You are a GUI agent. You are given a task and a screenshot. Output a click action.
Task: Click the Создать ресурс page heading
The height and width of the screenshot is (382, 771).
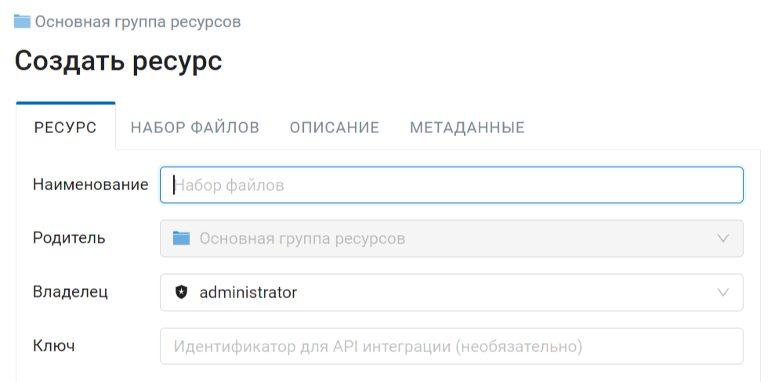pos(118,61)
